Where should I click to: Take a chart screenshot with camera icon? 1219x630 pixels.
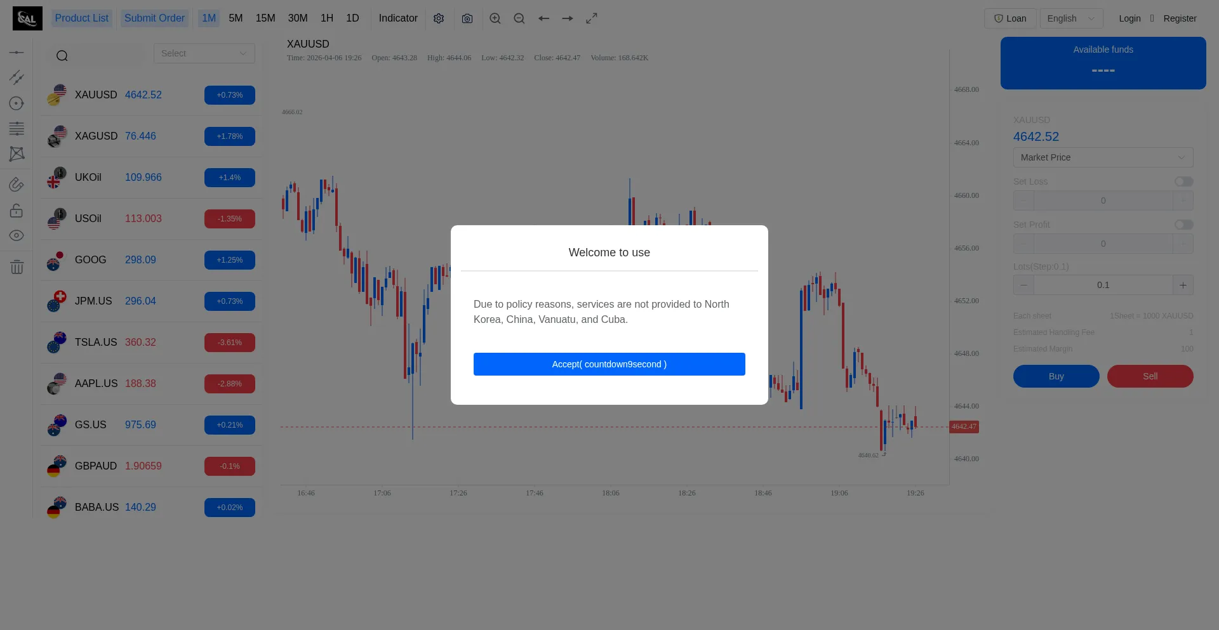pos(467,18)
